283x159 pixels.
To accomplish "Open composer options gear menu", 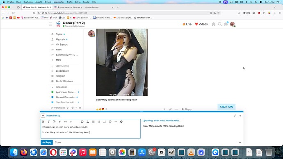I will pyautogui.click(x=121, y=122).
